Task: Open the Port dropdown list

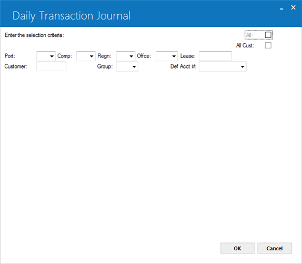Action: (46, 56)
